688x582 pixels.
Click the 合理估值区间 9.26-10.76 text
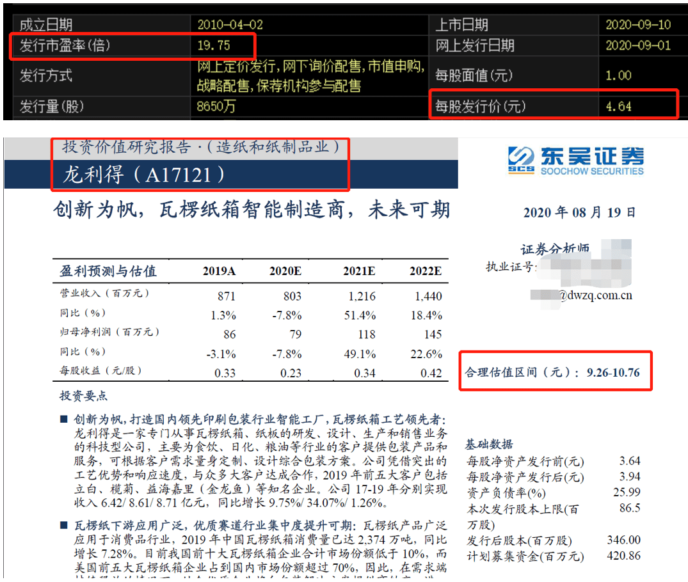(x=552, y=372)
